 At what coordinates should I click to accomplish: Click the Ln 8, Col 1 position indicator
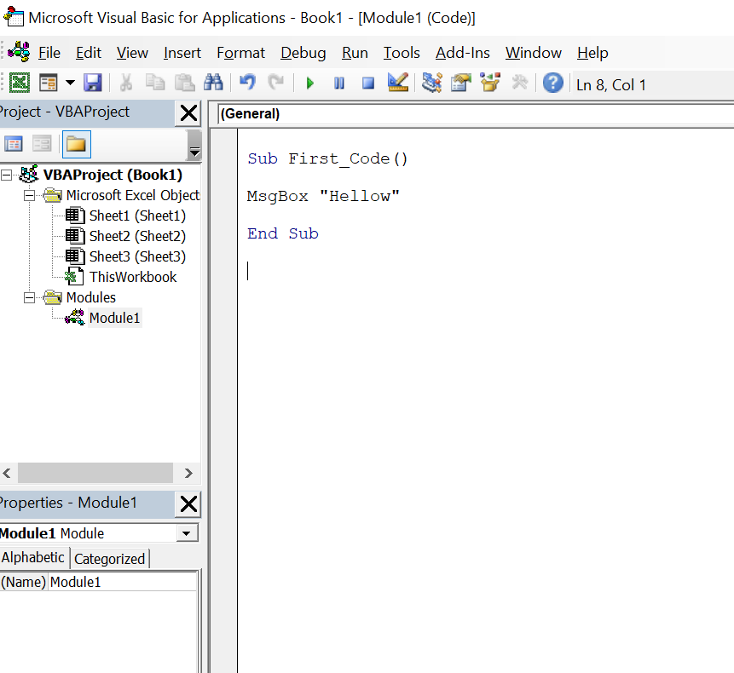point(611,85)
